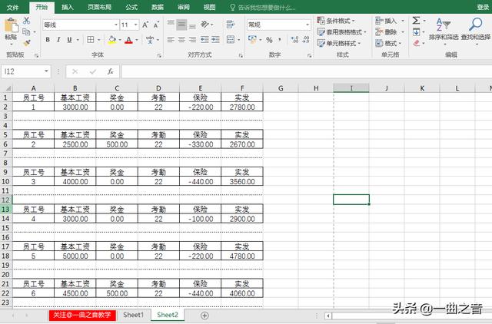Apply comma style

tap(280, 40)
